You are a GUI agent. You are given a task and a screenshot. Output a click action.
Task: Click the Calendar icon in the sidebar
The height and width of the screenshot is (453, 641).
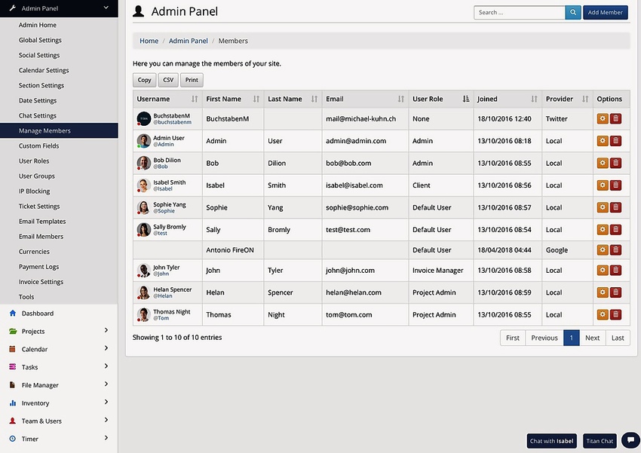14,349
